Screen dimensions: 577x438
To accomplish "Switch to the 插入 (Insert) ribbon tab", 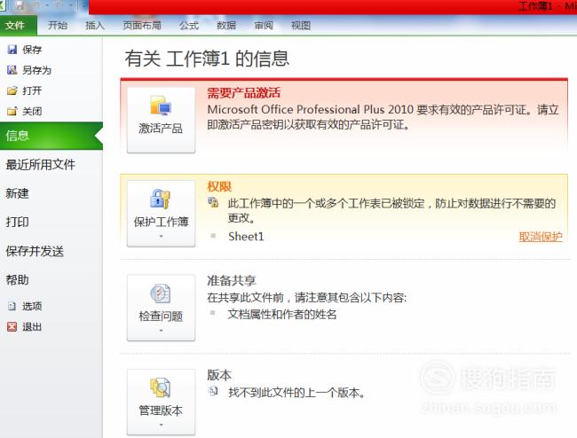I will [x=95, y=26].
